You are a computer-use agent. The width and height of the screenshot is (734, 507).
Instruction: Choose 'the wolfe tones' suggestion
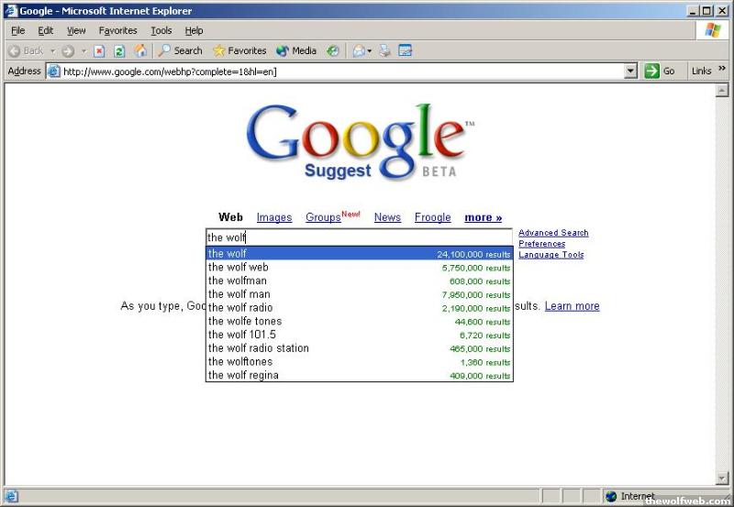245,321
